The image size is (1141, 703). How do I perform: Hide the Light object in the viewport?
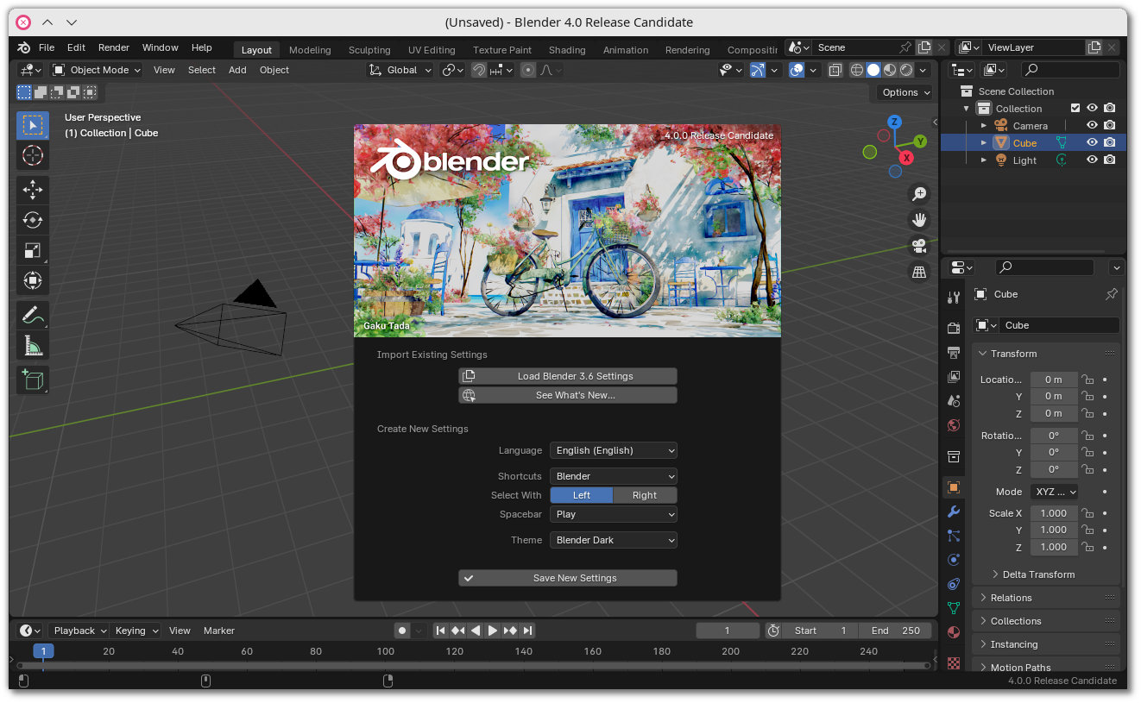point(1092,160)
